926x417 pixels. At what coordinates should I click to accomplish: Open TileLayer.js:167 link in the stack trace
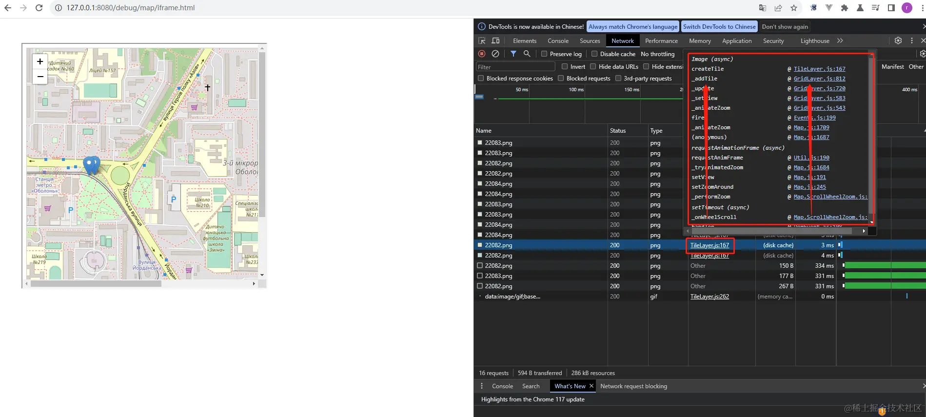point(820,69)
